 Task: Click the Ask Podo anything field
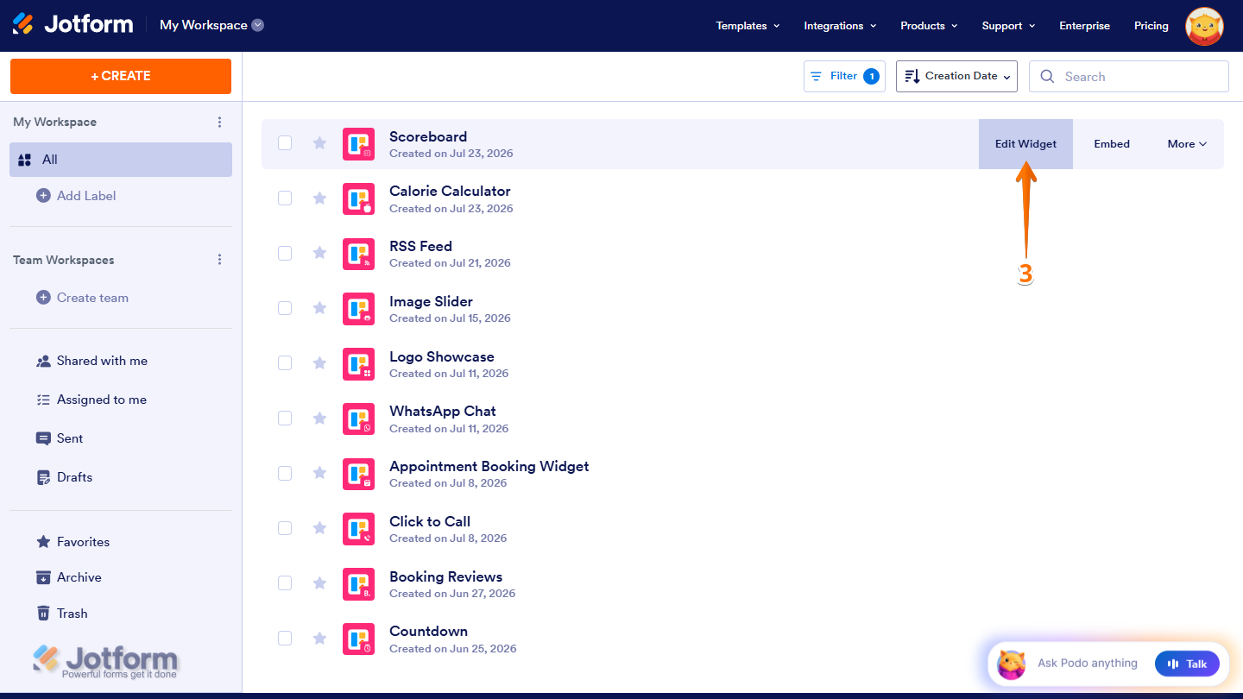1088,664
